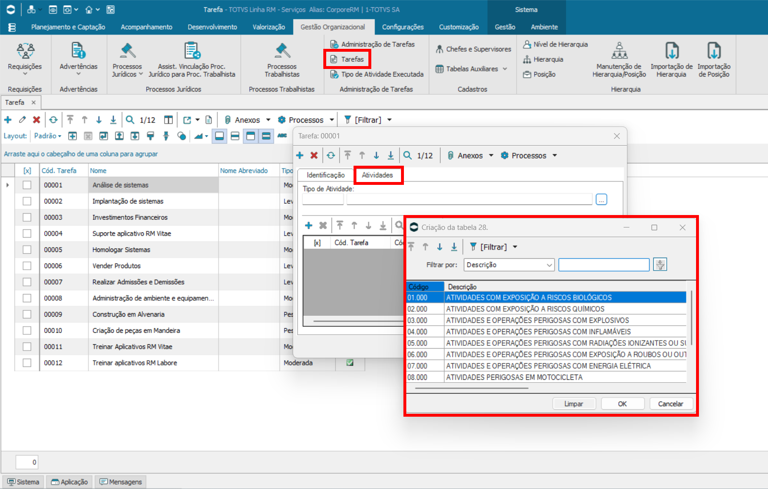The height and width of the screenshot is (489, 768).
Task: Go to next record in main Tarefa toolbar
Action: 99,120
